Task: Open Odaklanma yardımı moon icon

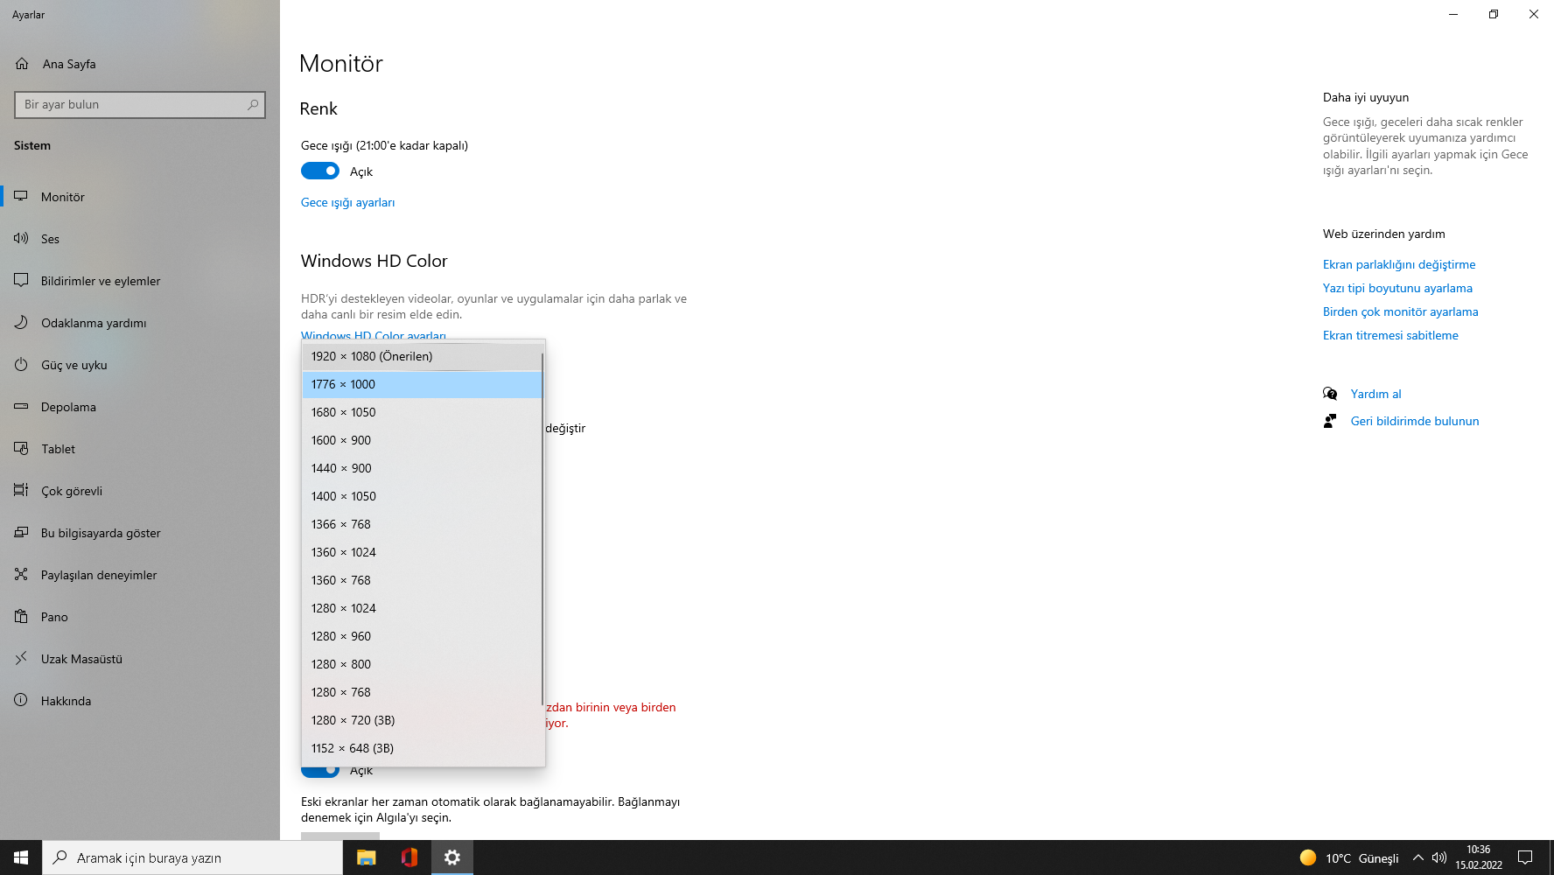Action: pos(21,323)
